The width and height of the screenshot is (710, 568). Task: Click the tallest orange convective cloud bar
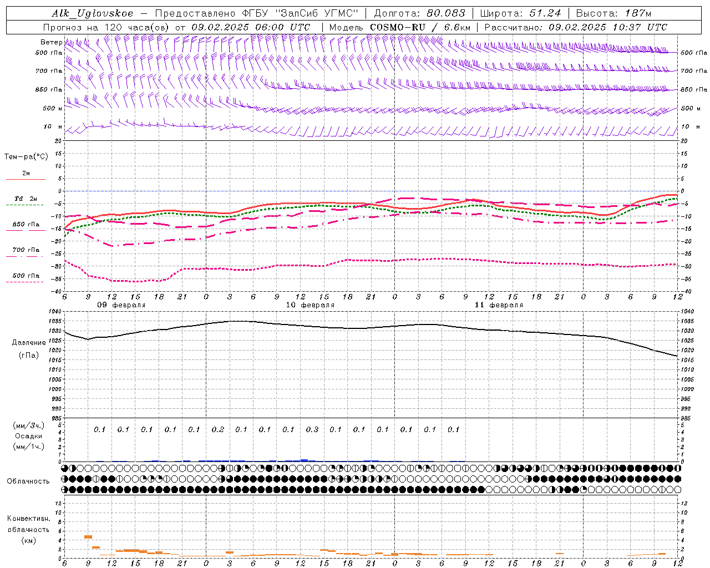click(88, 537)
